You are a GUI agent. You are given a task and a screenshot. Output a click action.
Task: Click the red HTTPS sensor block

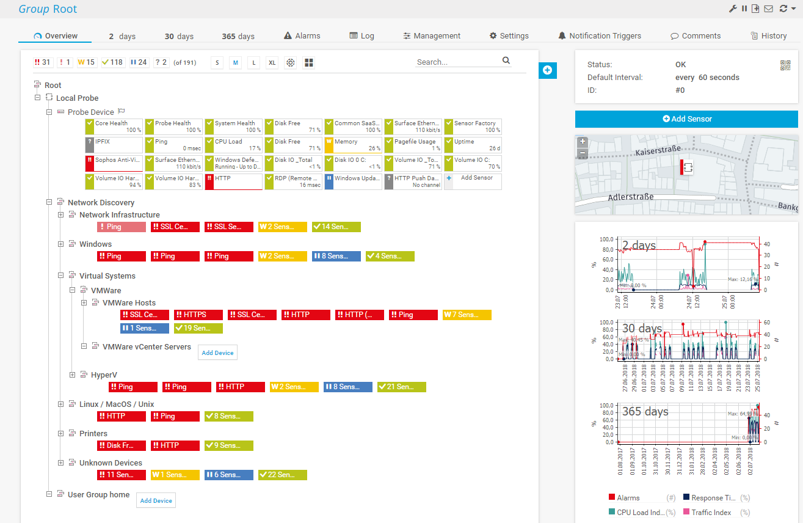coord(198,315)
